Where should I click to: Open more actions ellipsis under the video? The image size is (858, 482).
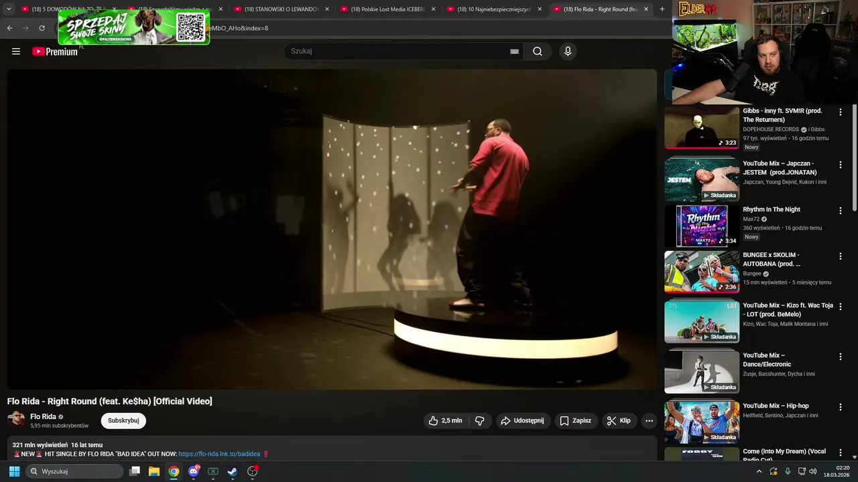(x=649, y=420)
